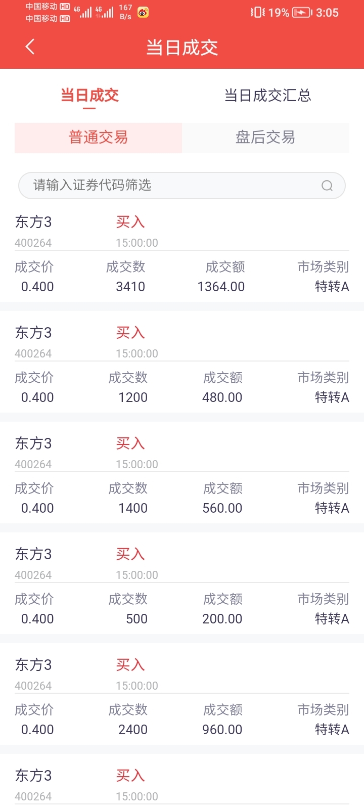Tap the 1364.00 成交额 value
364x809 pixels.
point(221,287)
